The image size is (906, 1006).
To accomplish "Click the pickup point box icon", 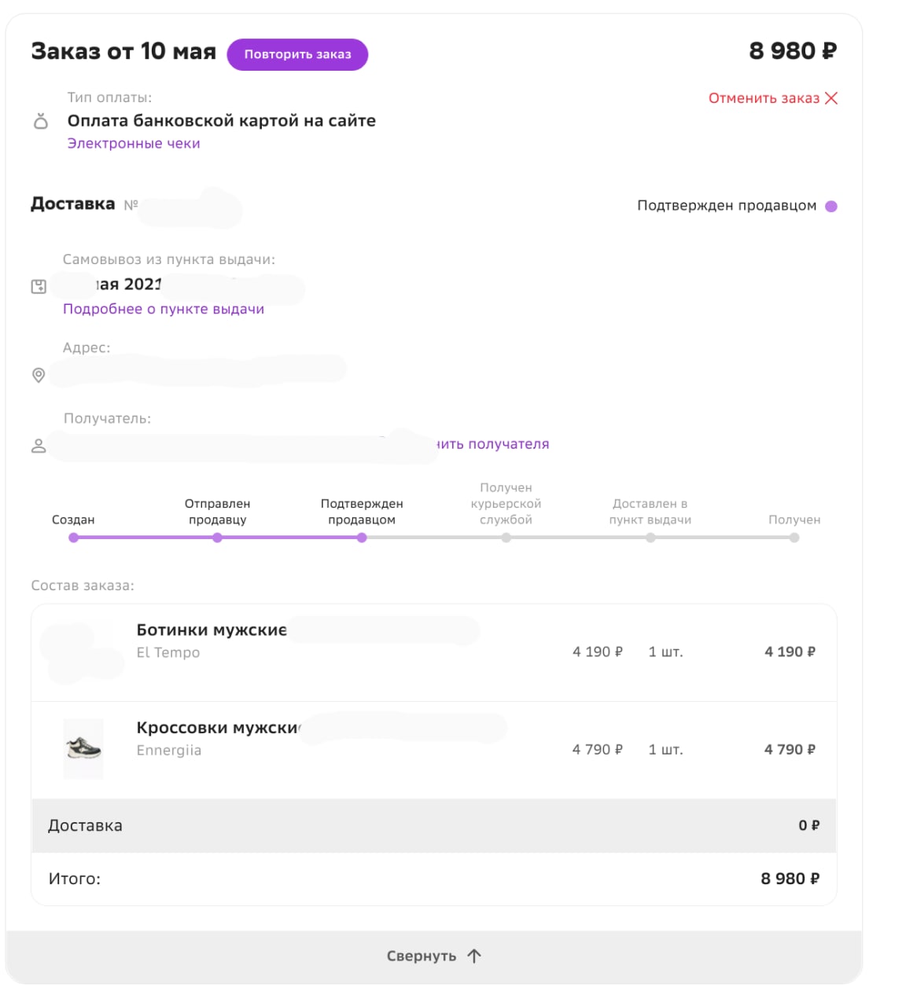I will (39, 286).
